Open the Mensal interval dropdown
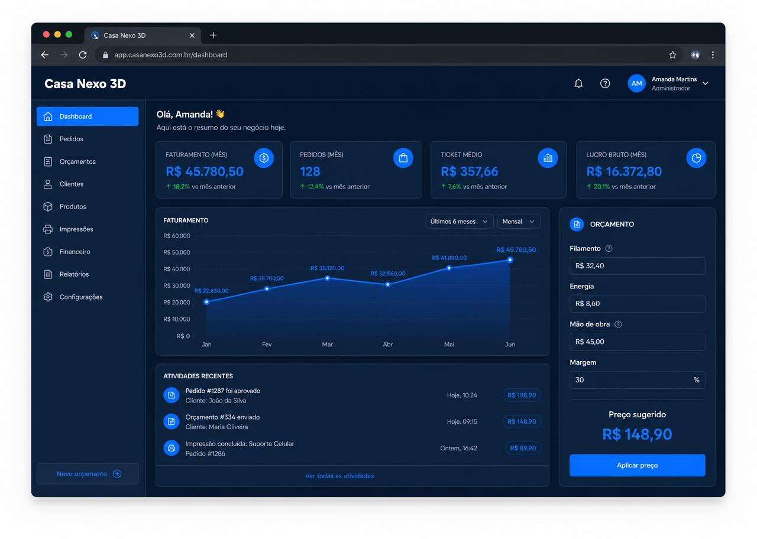The image size is (757, 539). pyautogui.click(x=519, y=222)
